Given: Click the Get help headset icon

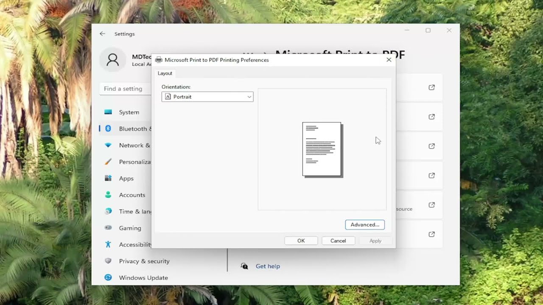Looking at the screenshot, I should coord(244,266).
